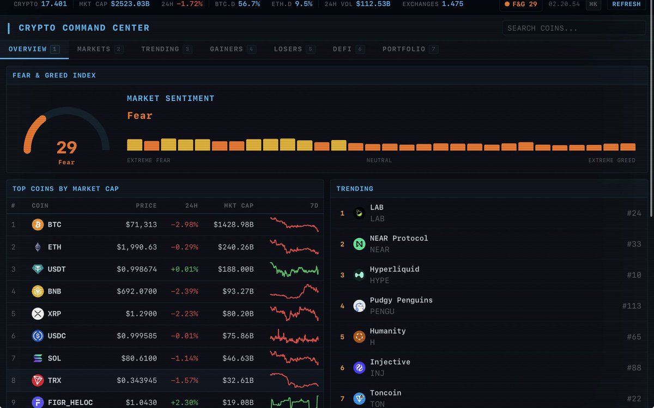Viewport: 654px width, 408px height.
Task: Click the XRP coin icon
Action: [x=38, y=314]
